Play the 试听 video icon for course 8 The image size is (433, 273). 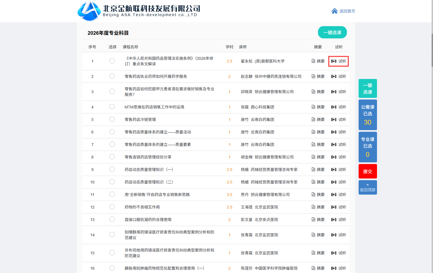point(334,157)
